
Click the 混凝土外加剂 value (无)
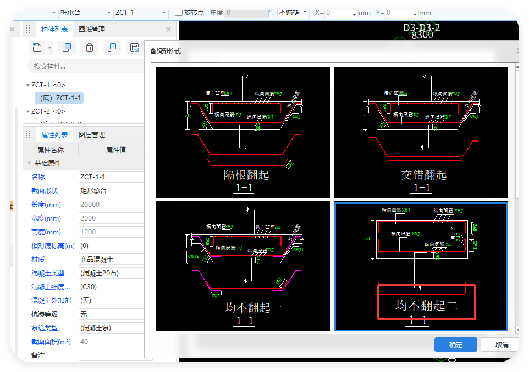(111, 301)
